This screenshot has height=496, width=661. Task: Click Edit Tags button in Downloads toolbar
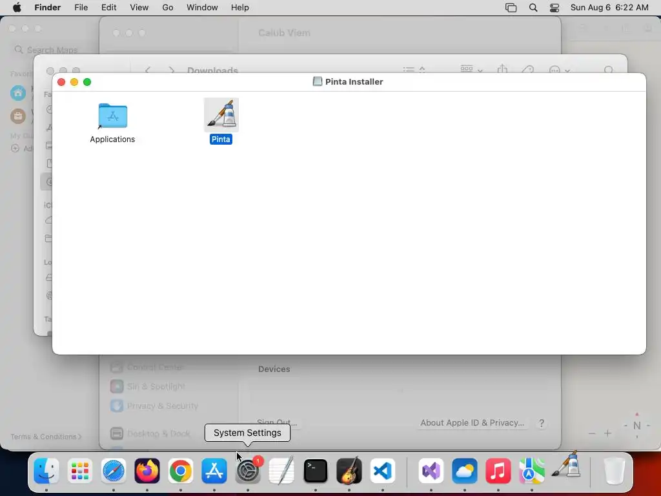528,70
